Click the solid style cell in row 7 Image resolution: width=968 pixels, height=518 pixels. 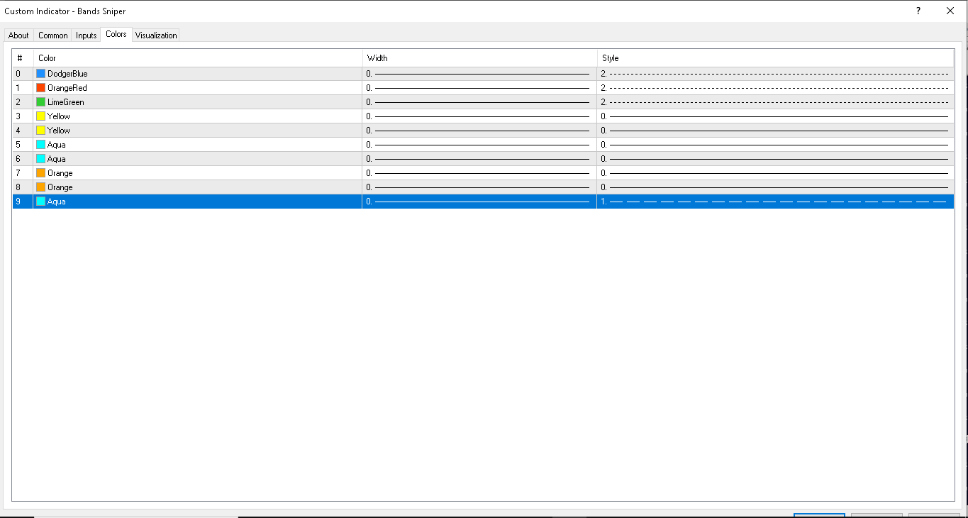click(x=776, y=173)
